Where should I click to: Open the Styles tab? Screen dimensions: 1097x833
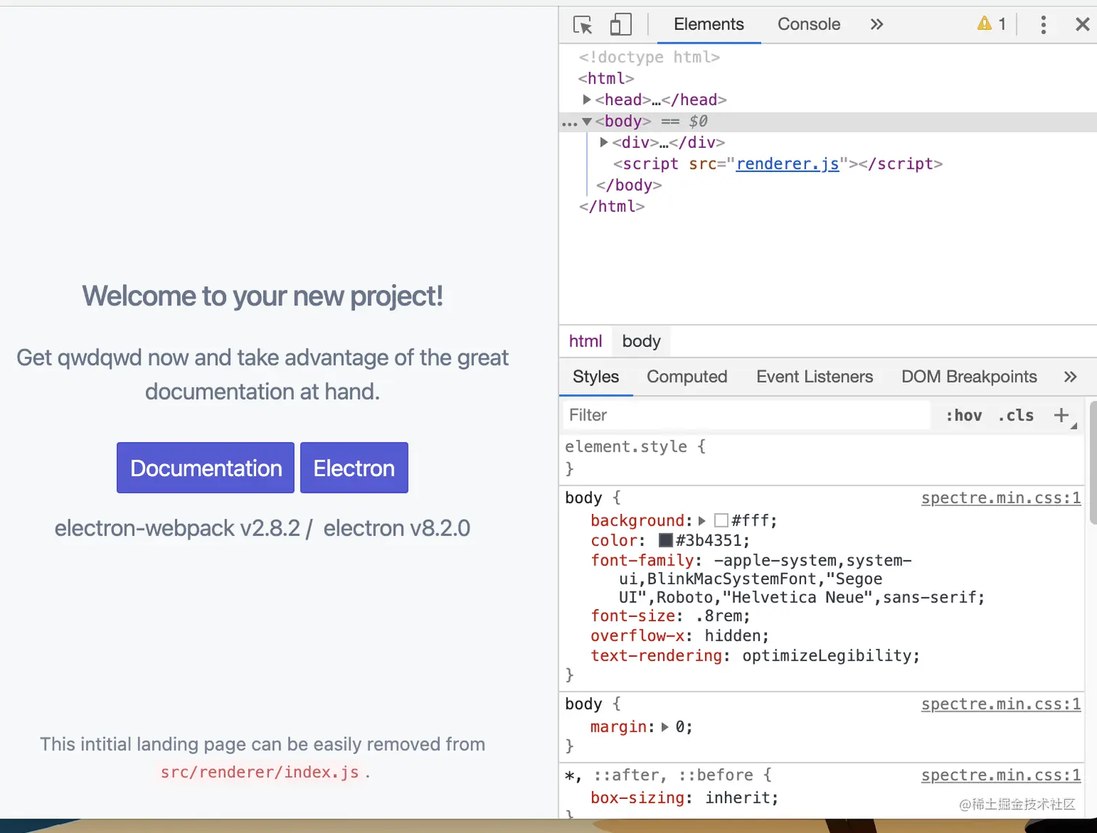(596, 377)
